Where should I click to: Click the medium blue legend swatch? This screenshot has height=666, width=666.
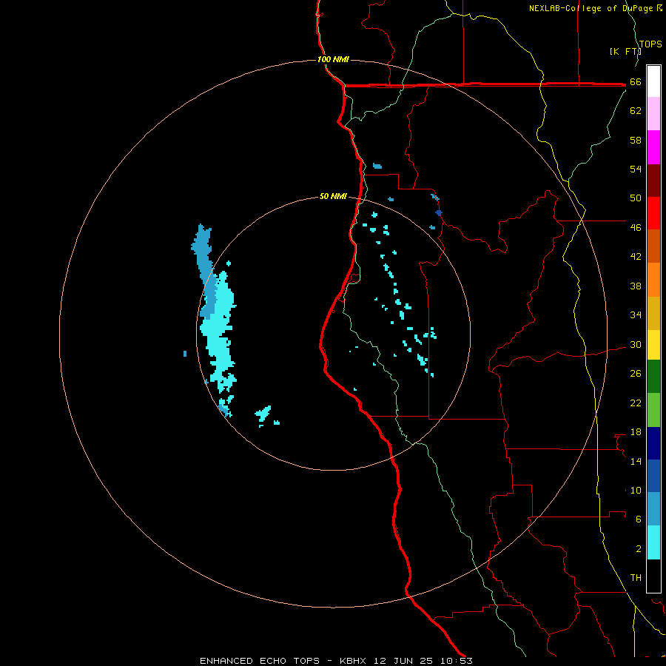point(653,476)
